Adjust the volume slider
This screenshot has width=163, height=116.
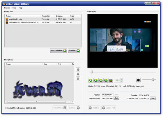(153, 80)
